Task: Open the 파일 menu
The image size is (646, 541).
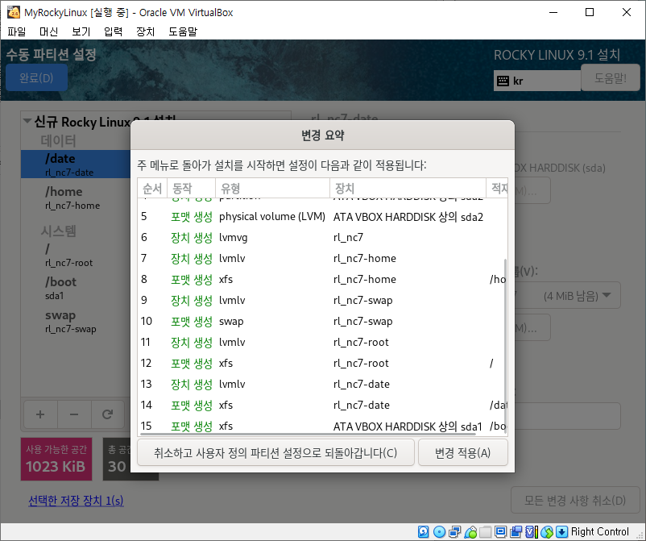Action: (17, 31)
